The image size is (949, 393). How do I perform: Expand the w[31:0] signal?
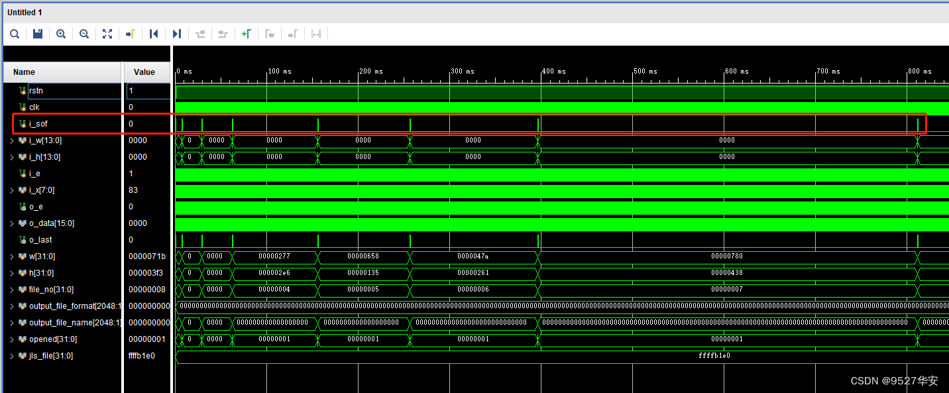[x=11, y=256]
